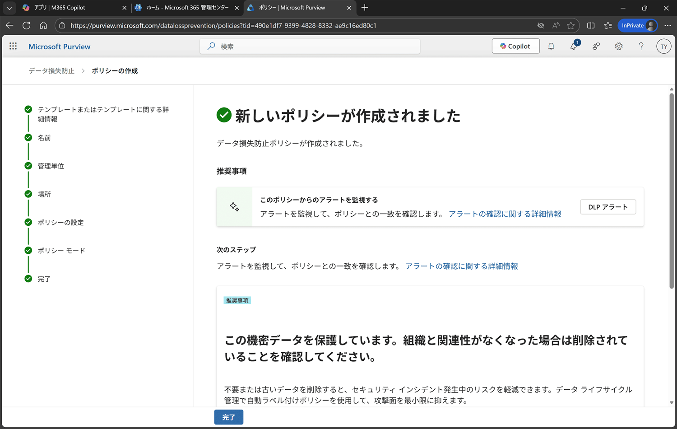This screenshot has width=677, height=429.
Task: Click the ポリシーの作成 breadcrumb text
Action: [x=115, y=71]
